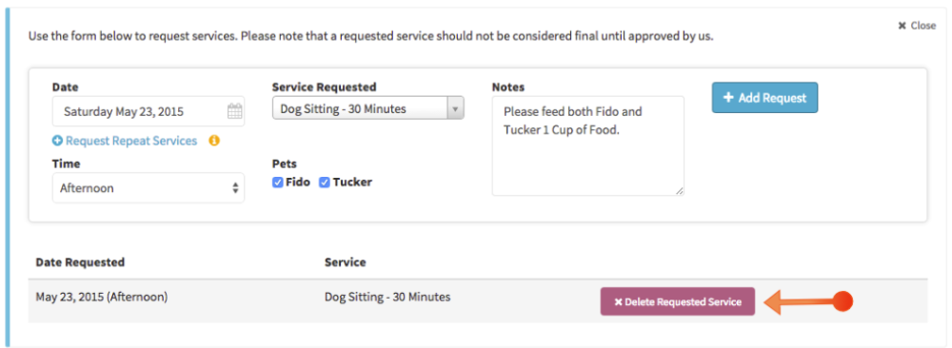Click the Fido label to toggle the pet
952x348 pixels.
pyautogui.click(x=297, y=182)
